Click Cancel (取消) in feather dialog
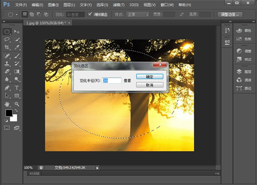This screenshot has height=185, width=257. click(150, 85)
